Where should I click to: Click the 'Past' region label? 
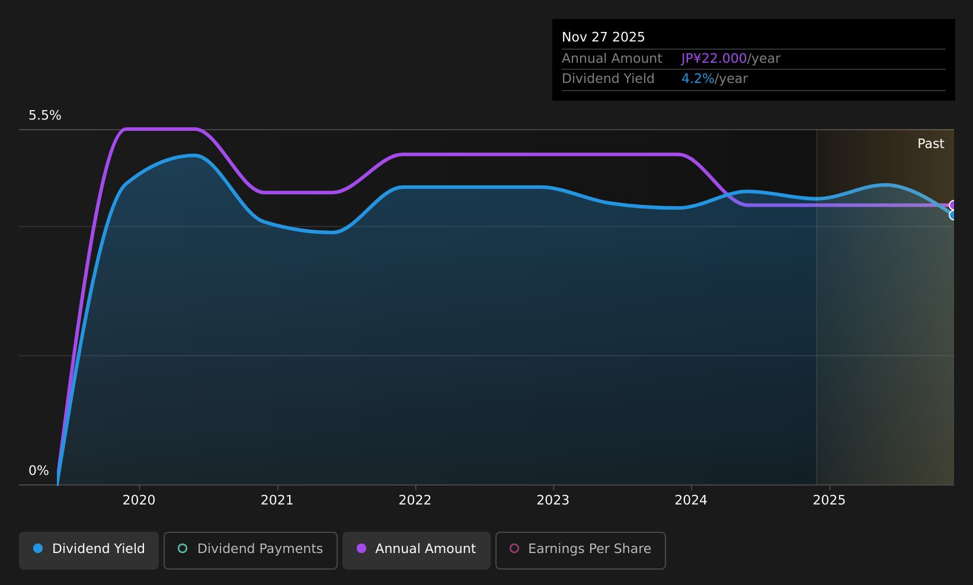click(x=930, y=144)
